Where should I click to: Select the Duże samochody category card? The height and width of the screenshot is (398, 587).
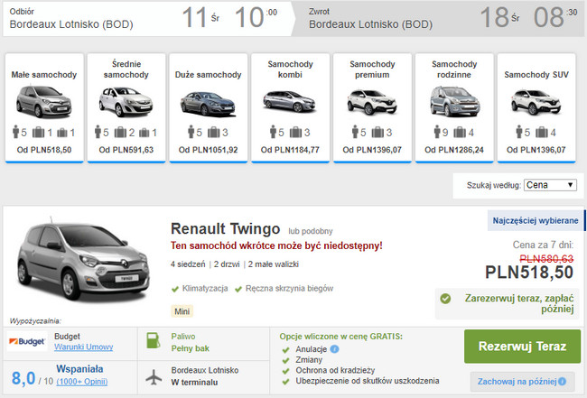[x=208, y=108]
